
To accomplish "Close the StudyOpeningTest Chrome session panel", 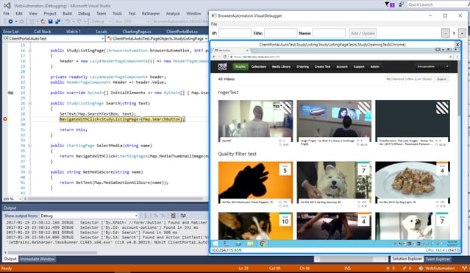I will pyautogui.click(x=457, y=44).
